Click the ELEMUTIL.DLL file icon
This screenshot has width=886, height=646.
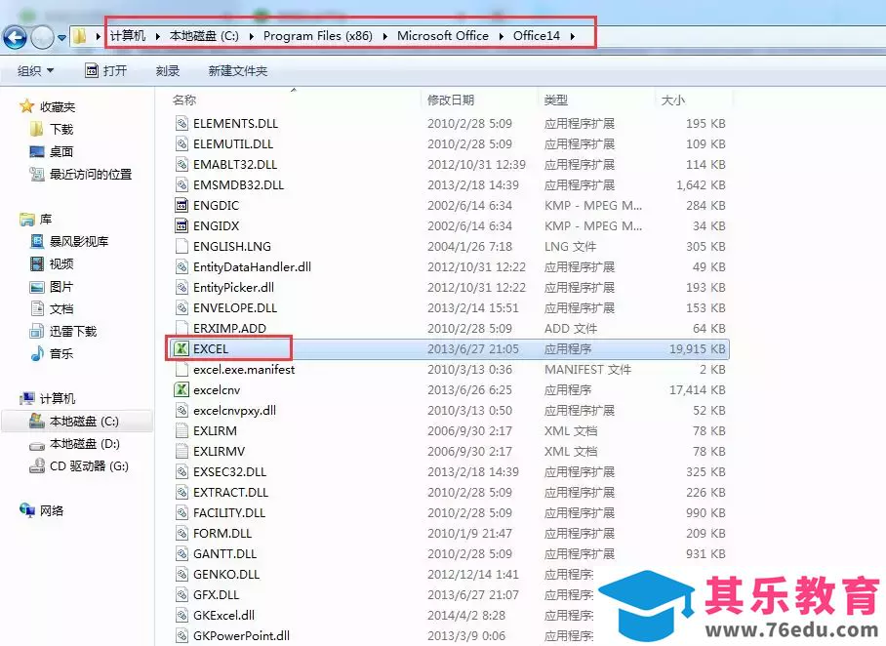point(181,143)
